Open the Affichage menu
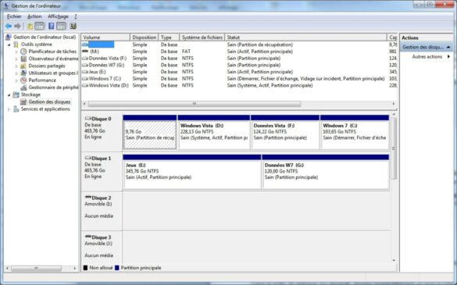The height and width of the screenshot is (285, 457). (58, 16)
